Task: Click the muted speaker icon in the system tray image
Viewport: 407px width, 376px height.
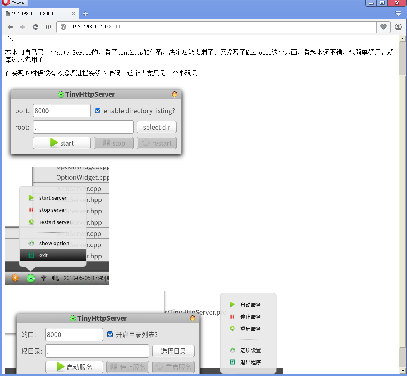Action: pos(55,278)
